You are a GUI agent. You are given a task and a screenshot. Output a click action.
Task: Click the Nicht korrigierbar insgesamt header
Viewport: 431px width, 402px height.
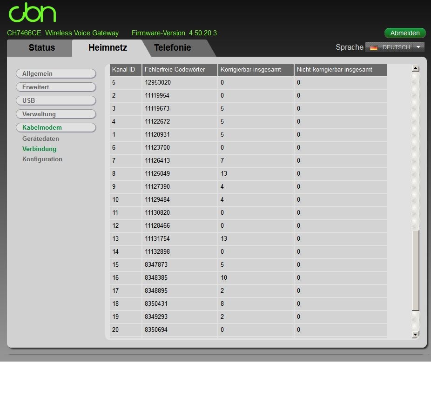[x=341, y=70]
